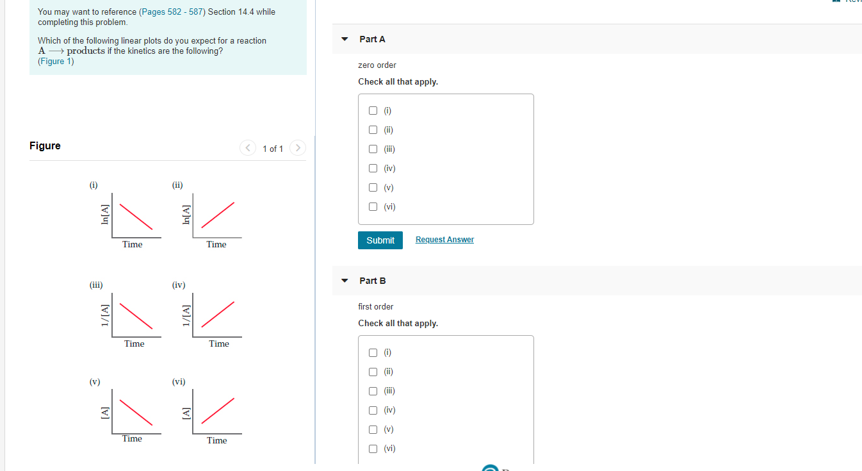
Task: Check option (vi) in Part B
Action: coord(373,449)
